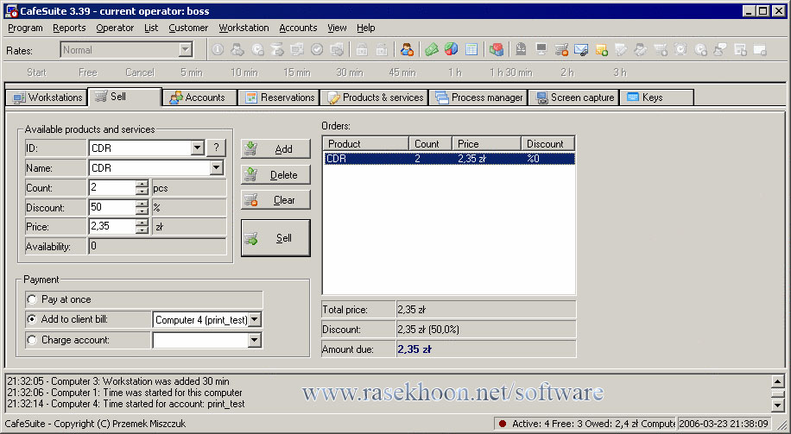Open the Accounts menu in menu bar
791x434 pixels.
coord(298,28)
